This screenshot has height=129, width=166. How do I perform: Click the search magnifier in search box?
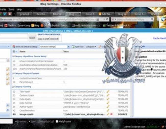(152, 19)
